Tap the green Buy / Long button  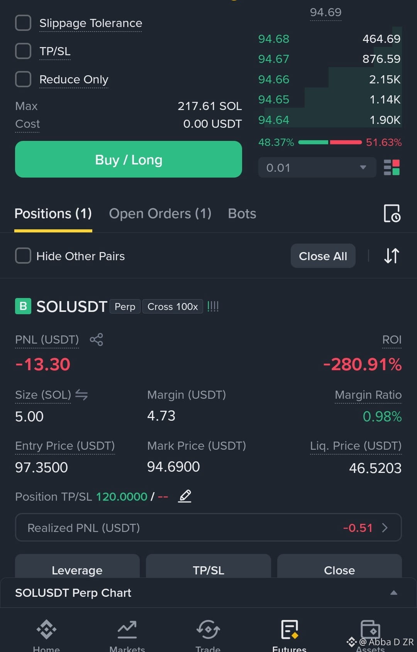coord(129,159)
